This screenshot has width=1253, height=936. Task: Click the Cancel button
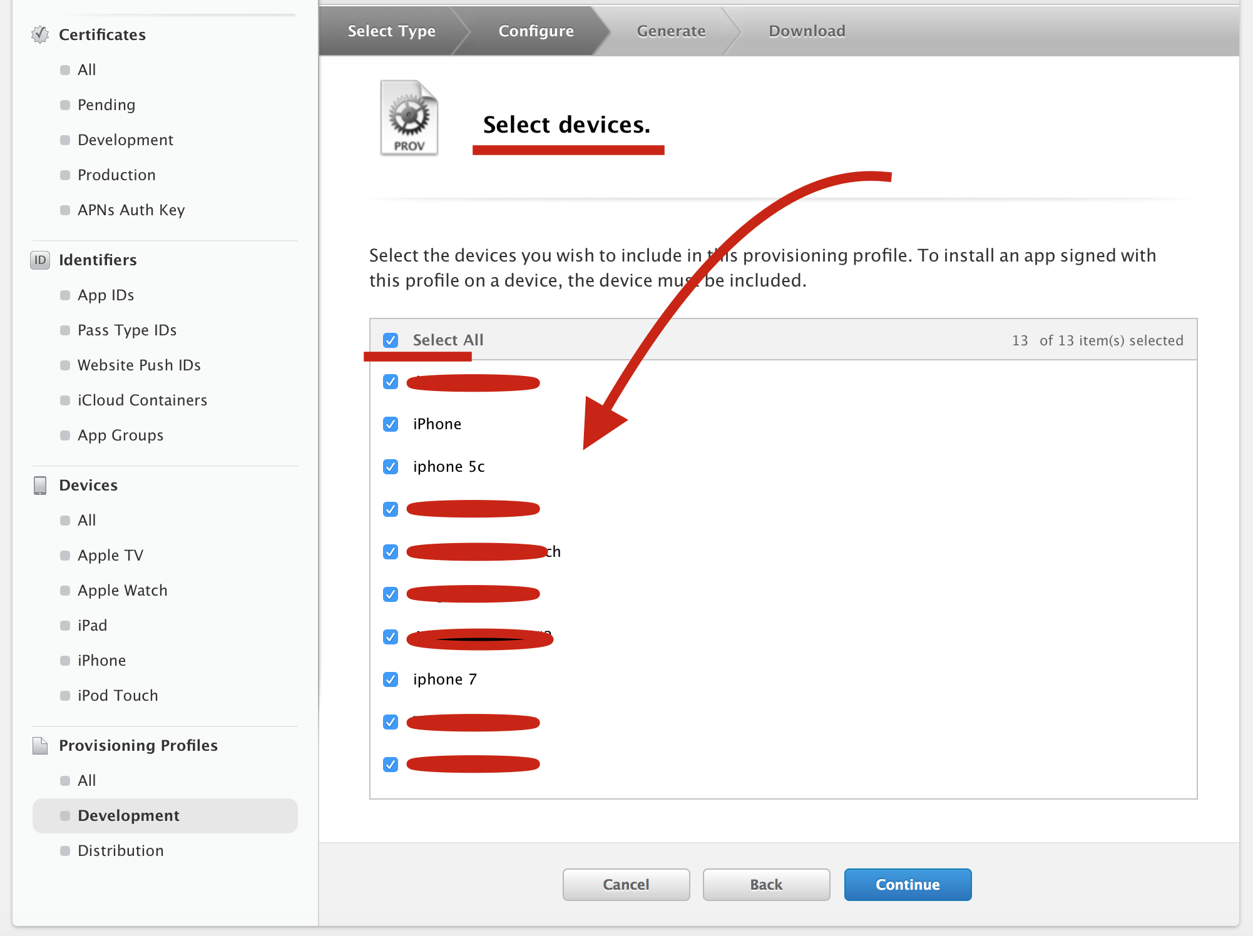coord(626,884)
